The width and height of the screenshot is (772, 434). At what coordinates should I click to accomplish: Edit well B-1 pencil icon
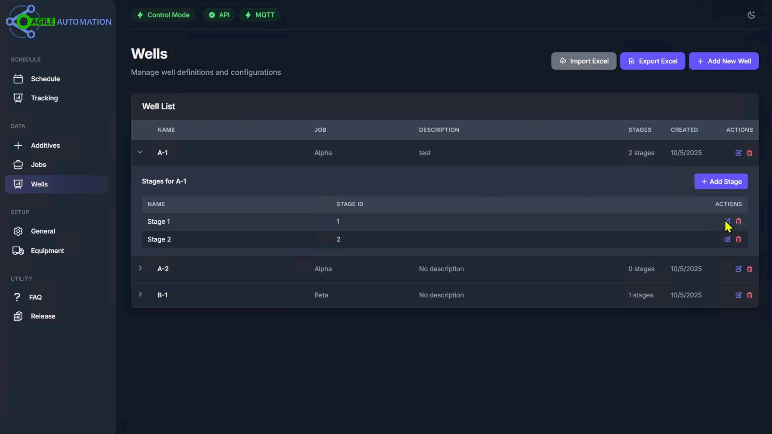(x=738, y=295)
